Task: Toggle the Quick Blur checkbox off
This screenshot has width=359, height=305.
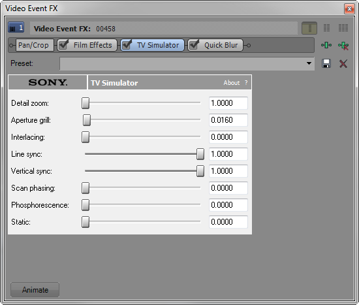Action: pos(194,44)
